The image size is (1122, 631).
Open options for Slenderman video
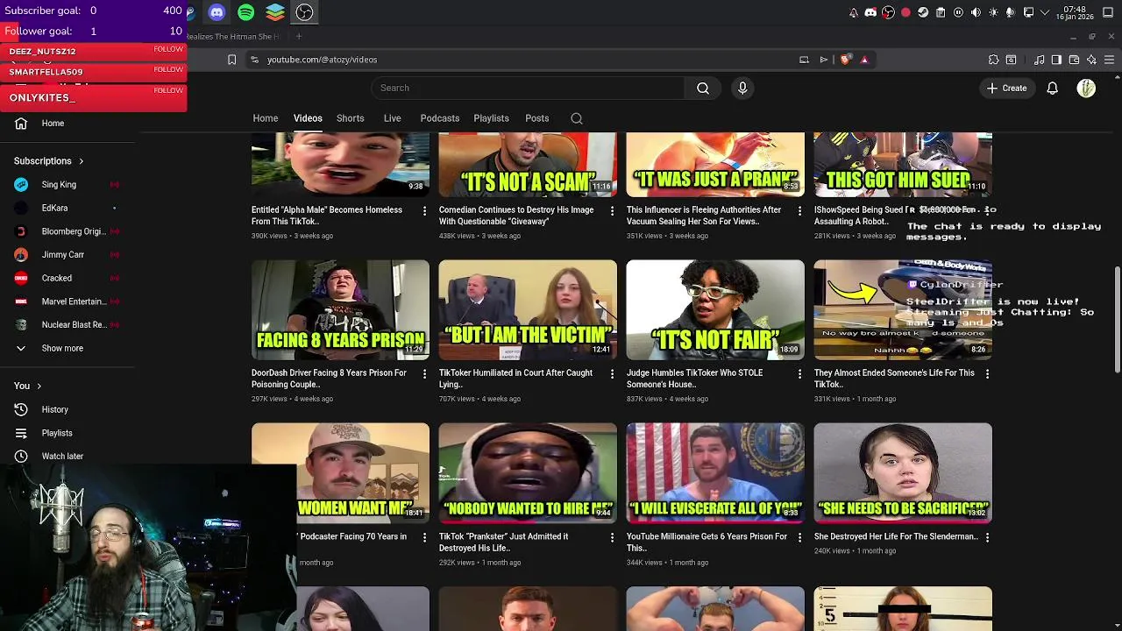(x=987, y=537)
